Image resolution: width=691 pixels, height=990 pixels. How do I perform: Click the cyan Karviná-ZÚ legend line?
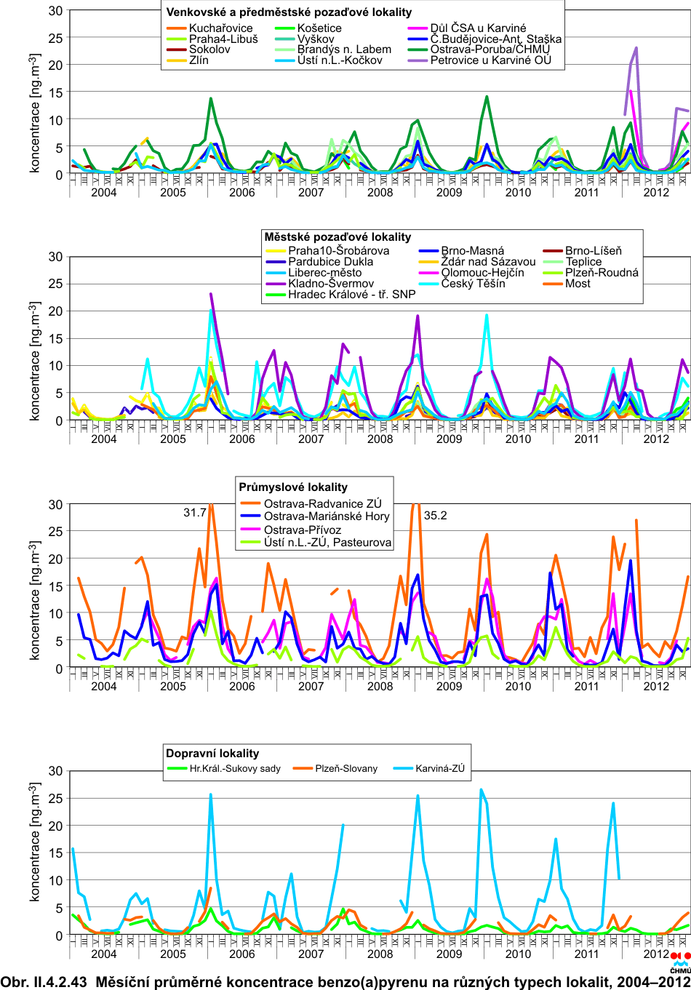click(402, 768)
